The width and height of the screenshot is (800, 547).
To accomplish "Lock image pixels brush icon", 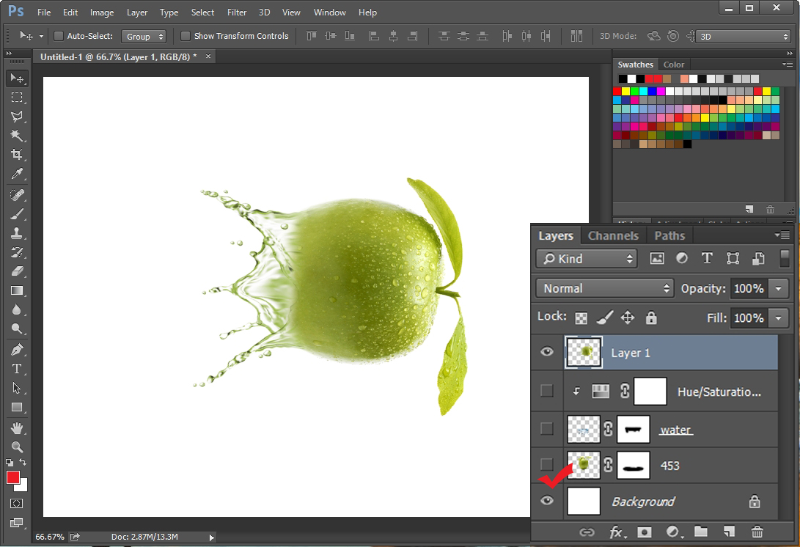I will click(x=605, y=317).
